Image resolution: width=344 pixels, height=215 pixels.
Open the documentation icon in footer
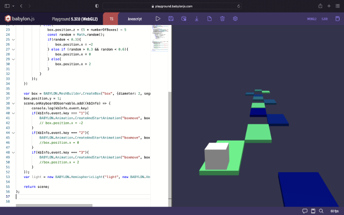click(x=314, y=211)
